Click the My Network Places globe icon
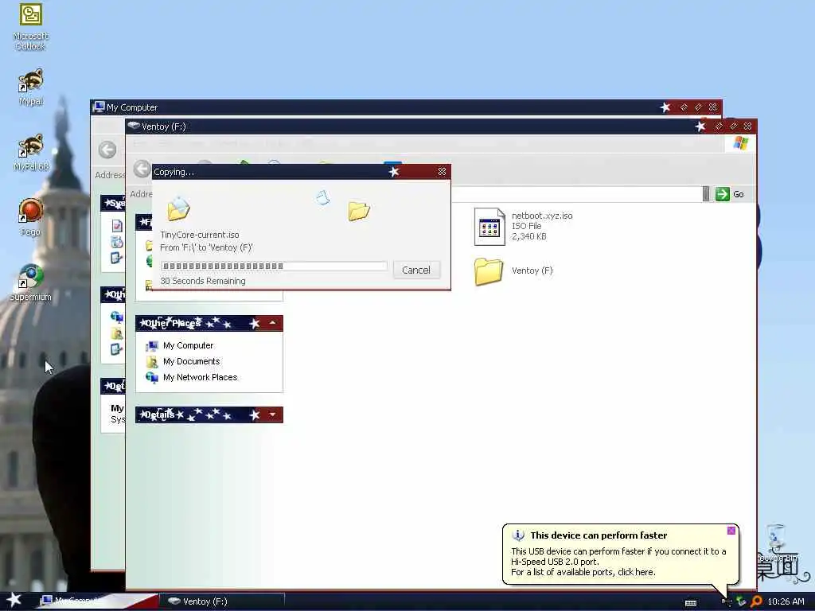Viewport: 815px width, 611px height. click(x=152, y=378)
